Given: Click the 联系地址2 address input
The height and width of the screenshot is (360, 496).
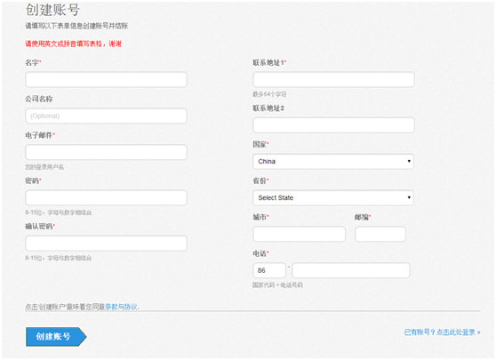Looking at the screenshot, I should tap(333, 125).
